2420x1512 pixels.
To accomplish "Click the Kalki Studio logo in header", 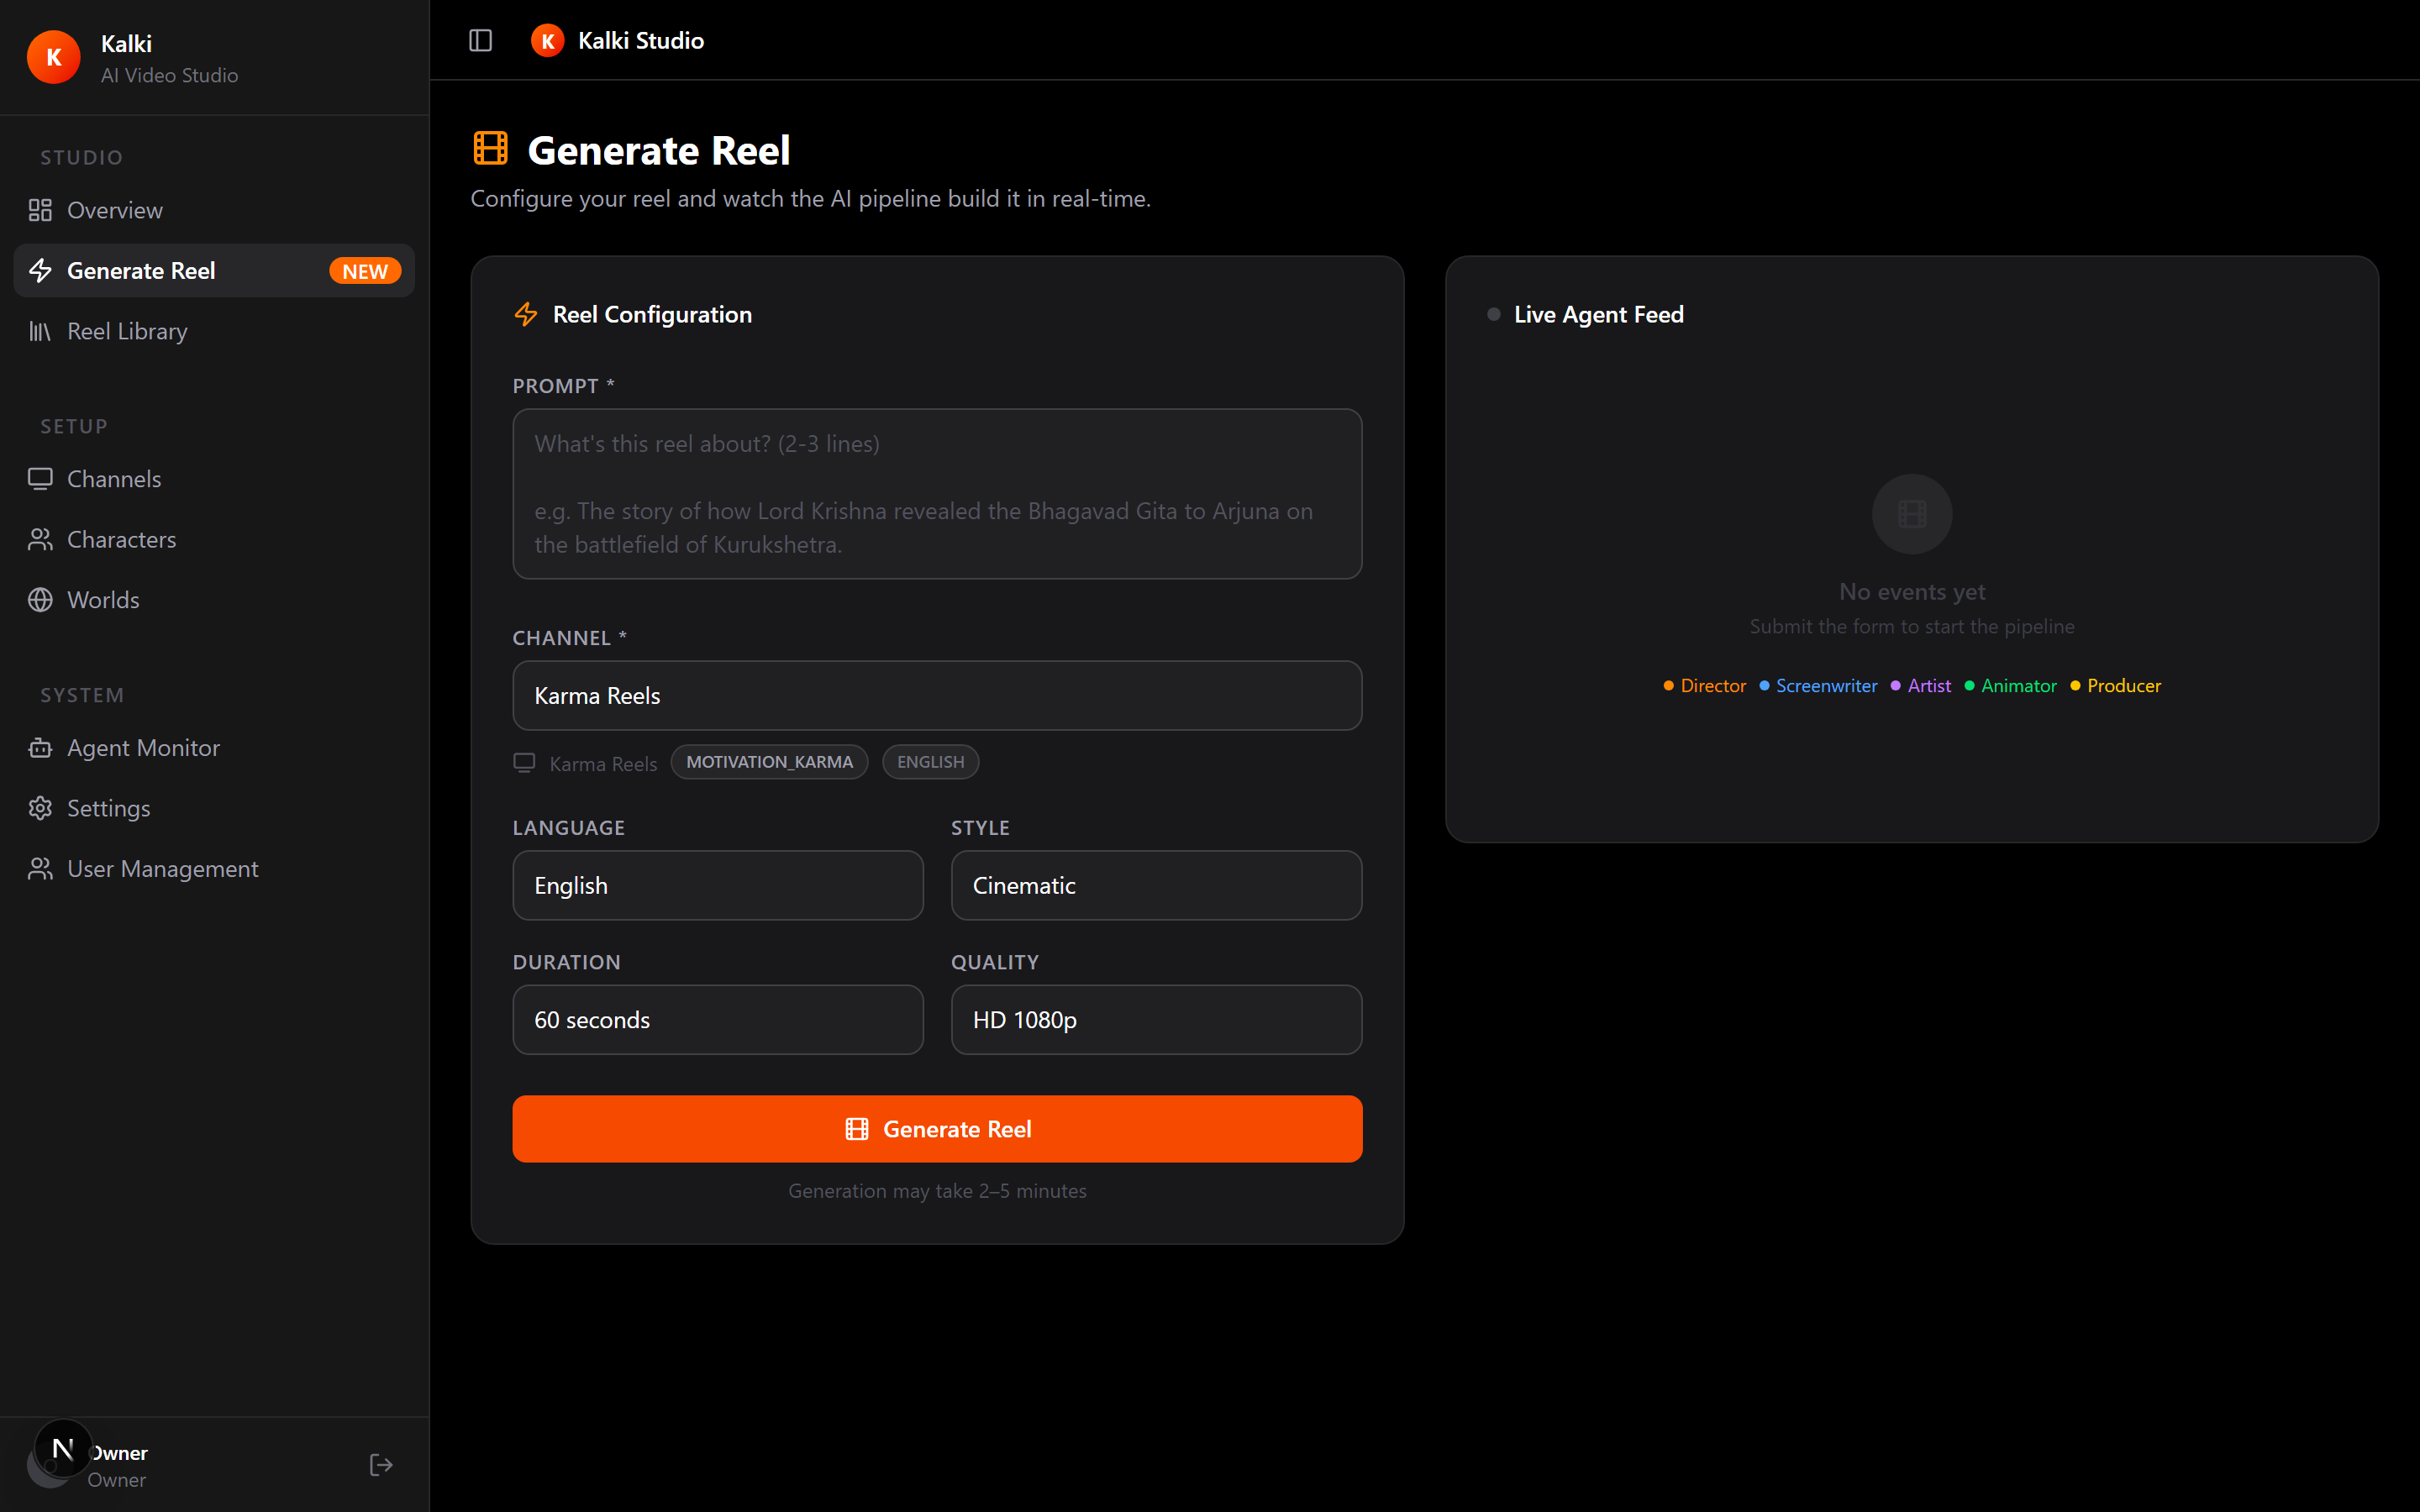I will point(547,40).
